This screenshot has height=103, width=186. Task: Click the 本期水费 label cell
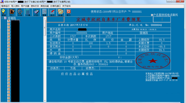point(144,43)
